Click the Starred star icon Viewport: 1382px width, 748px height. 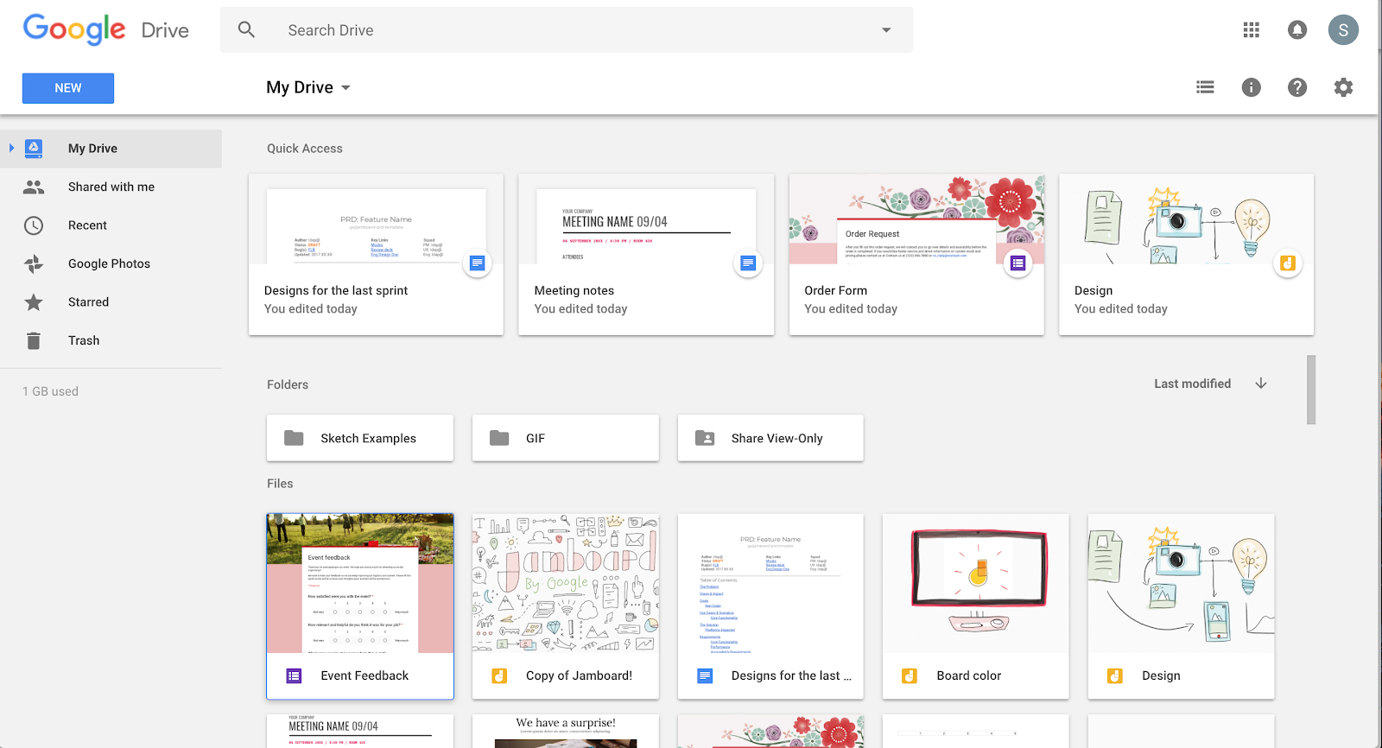click(x=34, y=302)
